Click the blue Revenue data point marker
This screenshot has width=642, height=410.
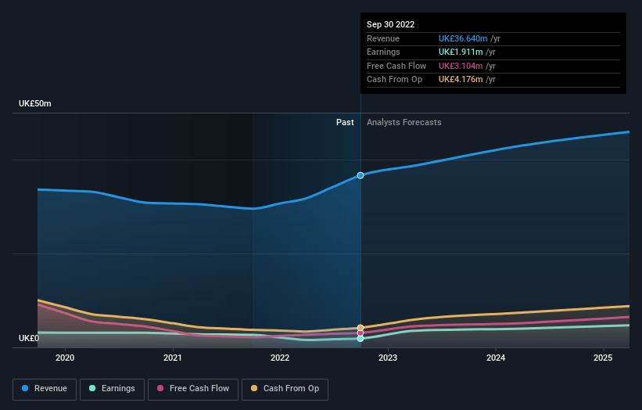(x=360, y=175)
